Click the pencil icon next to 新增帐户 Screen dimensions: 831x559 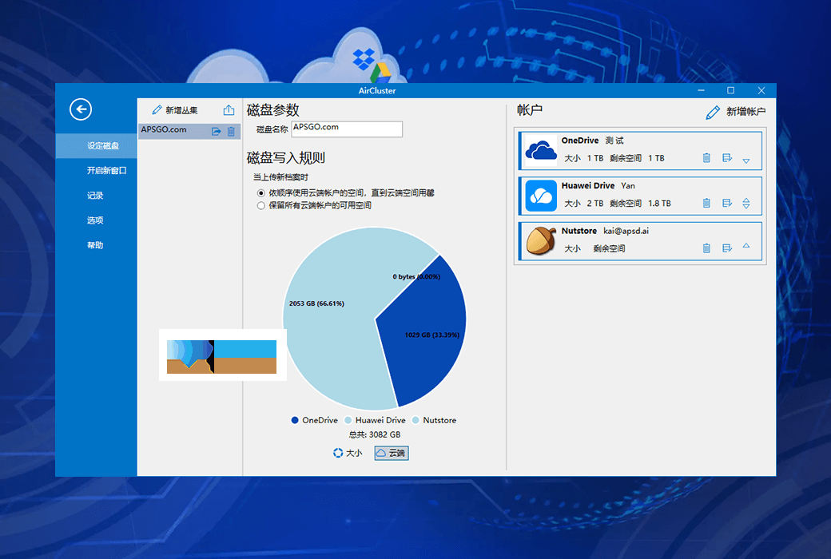[713, 113]
